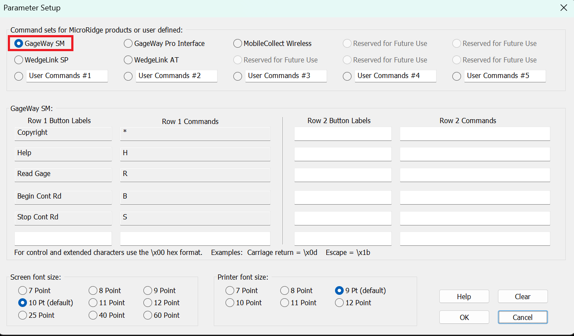Image resolution: width=574 pixels, height=336 pixels.
Task: Click the Help button
Action: (x=464, y=297)
